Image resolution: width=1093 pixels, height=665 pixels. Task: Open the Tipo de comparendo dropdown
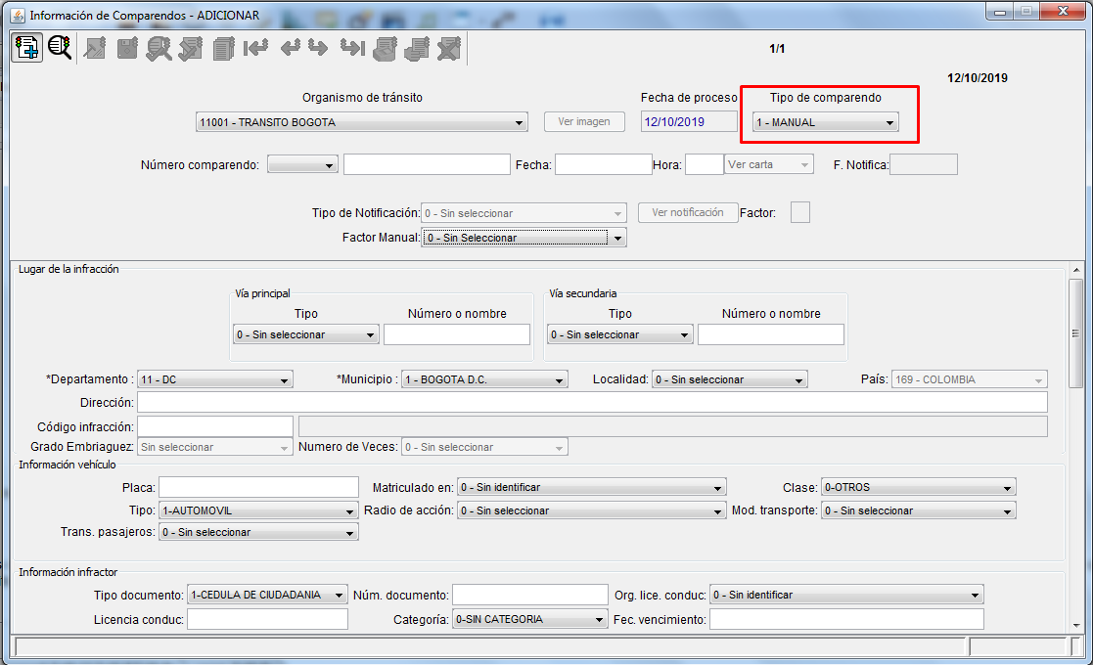click(x=825, y=122)
